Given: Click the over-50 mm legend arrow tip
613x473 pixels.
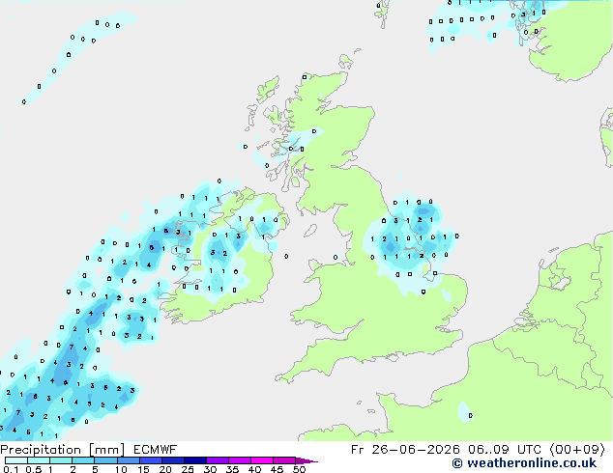Looking at the screenshot, I should coord(306,460).
